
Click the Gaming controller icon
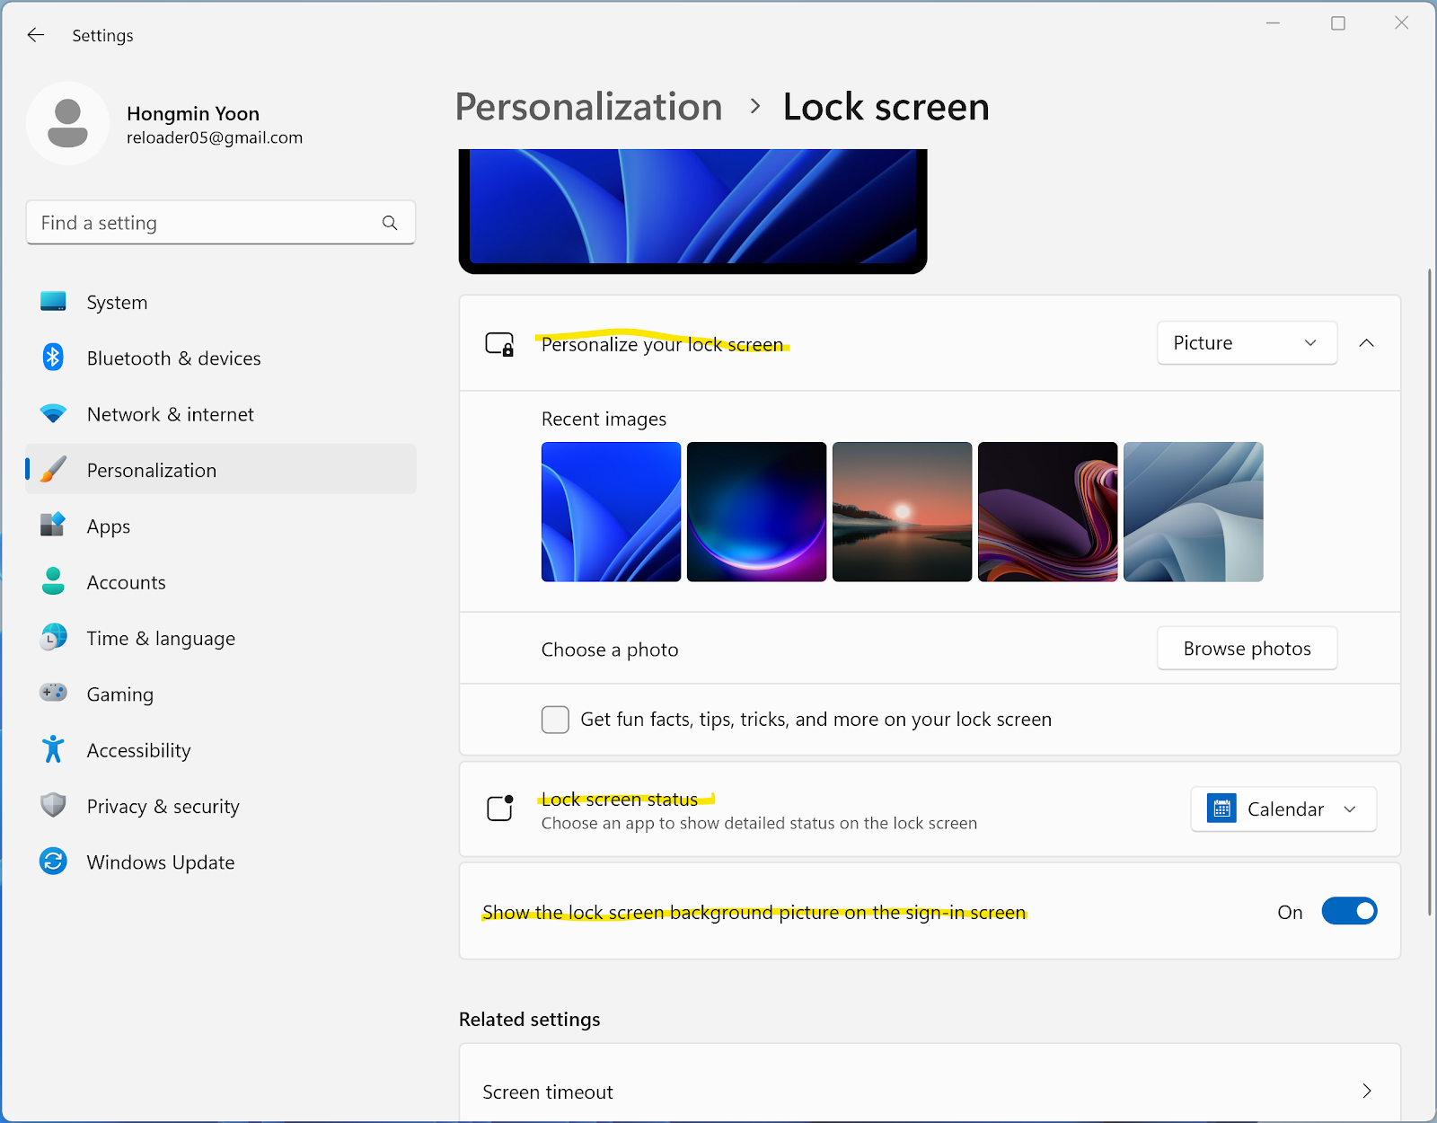(53, 693)
